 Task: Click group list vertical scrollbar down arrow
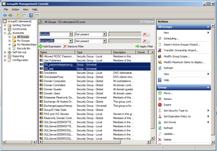(x=152, y=138)
